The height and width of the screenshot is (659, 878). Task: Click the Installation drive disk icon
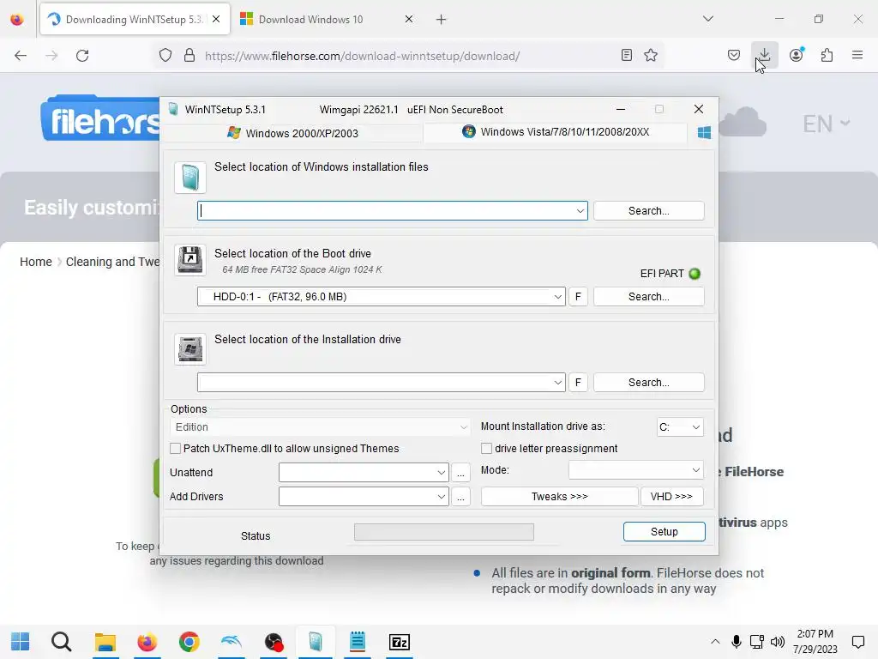190,349
